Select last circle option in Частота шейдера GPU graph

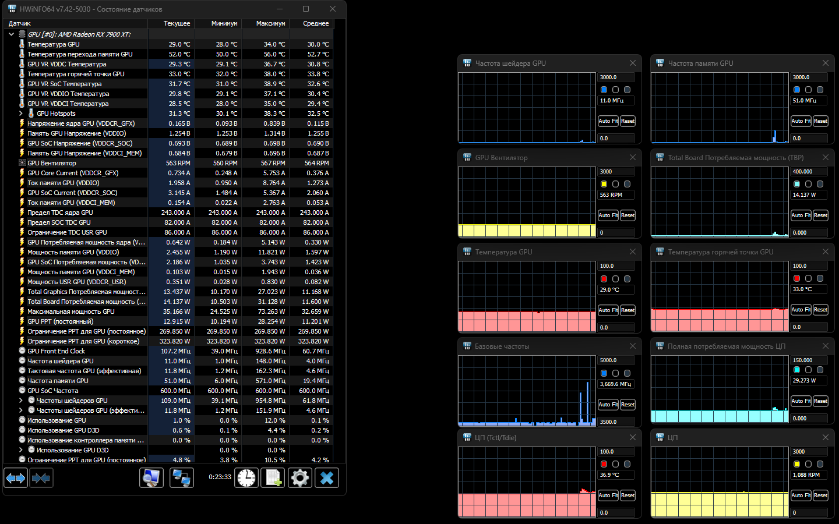(x=627, y=90)
